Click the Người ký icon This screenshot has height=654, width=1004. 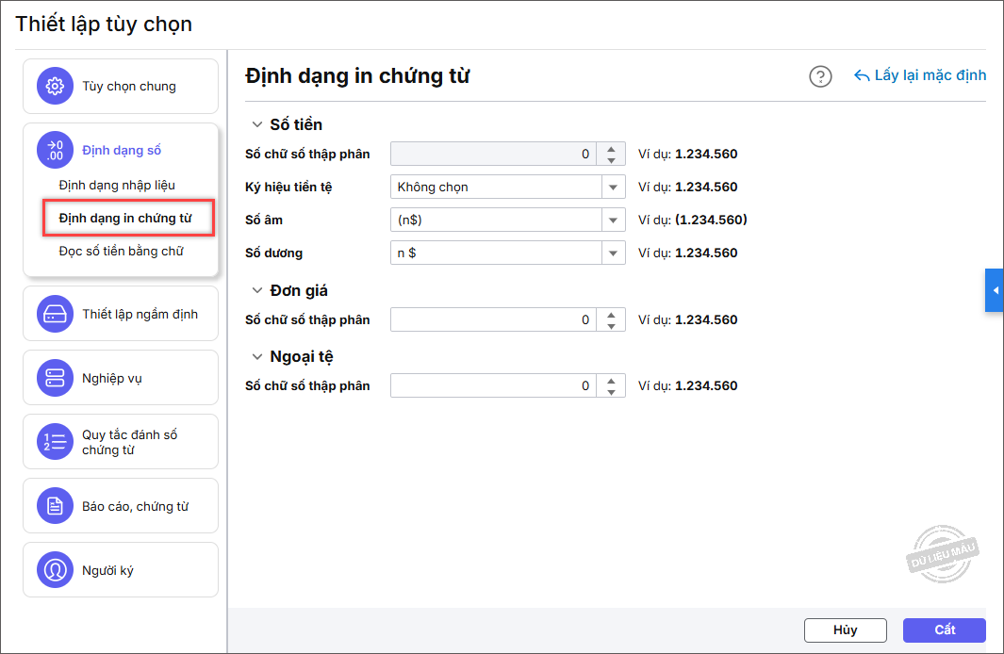click(55, 570)
